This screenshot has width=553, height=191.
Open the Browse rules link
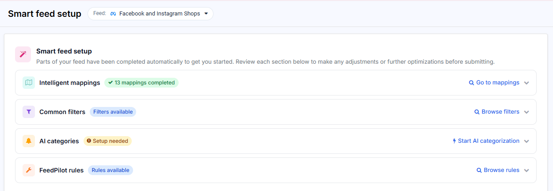click(498, 170)
